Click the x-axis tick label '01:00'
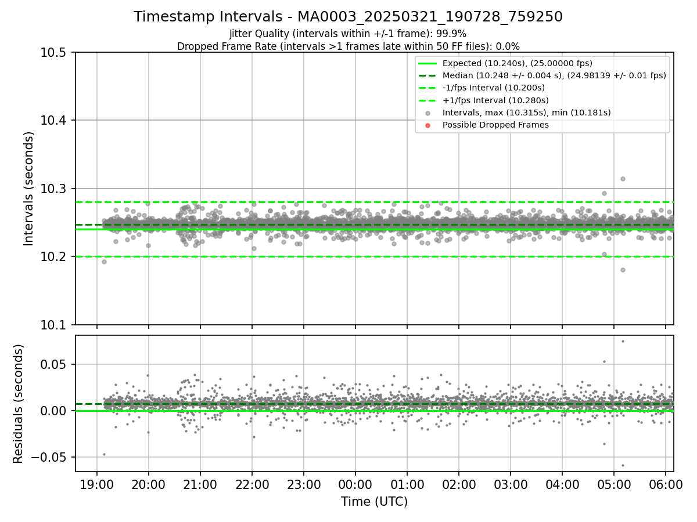The image size is (697, 522). 407,485
